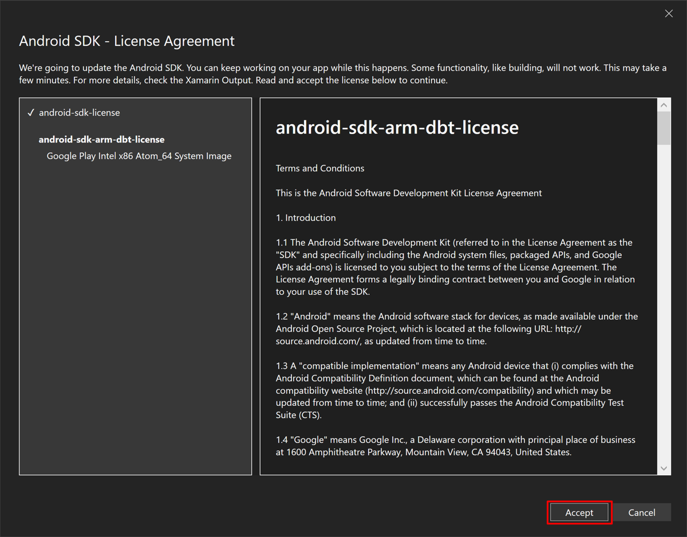Select android-sdk-license in the list
Image resolution: width=687 pixels, height=537 pixels.
pos(80,112)
